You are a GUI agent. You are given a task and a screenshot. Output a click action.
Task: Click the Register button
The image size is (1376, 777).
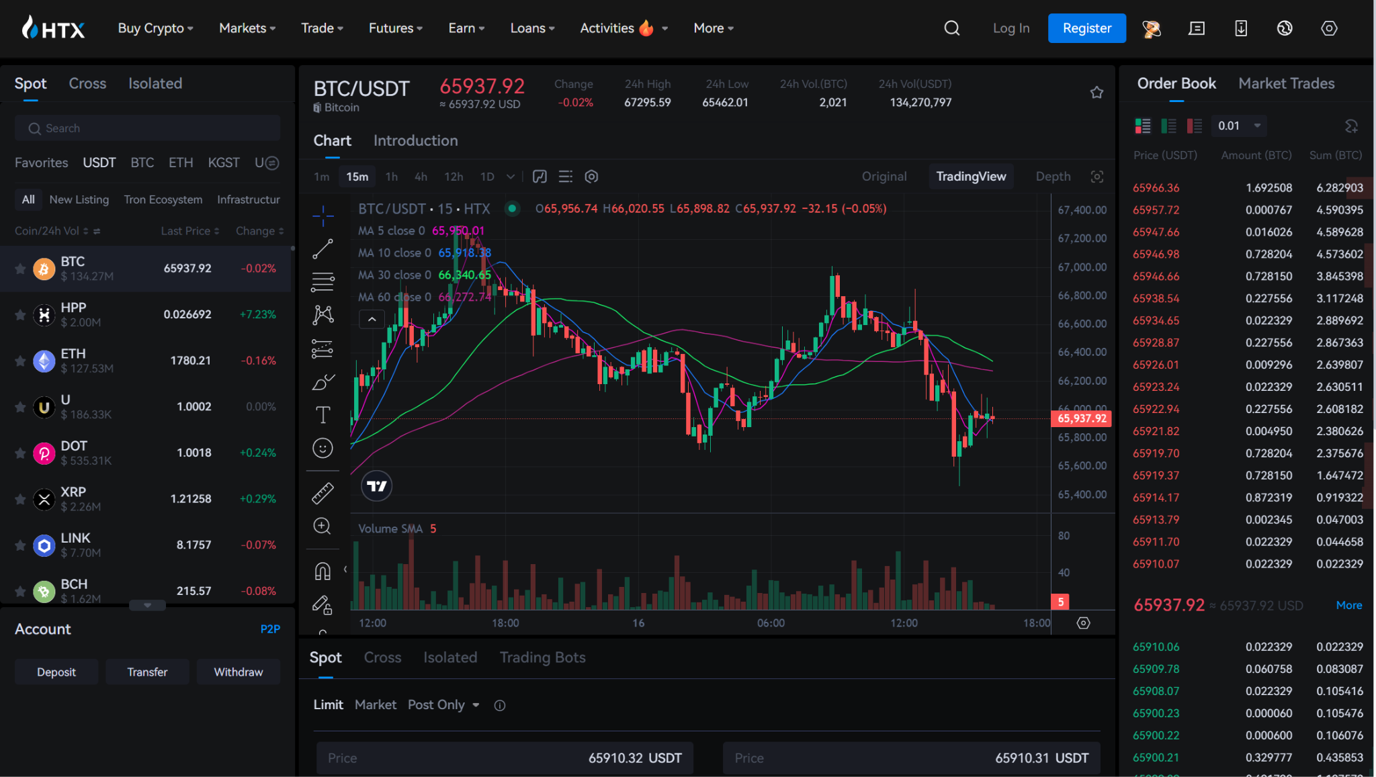click(x=1087, y=28)
